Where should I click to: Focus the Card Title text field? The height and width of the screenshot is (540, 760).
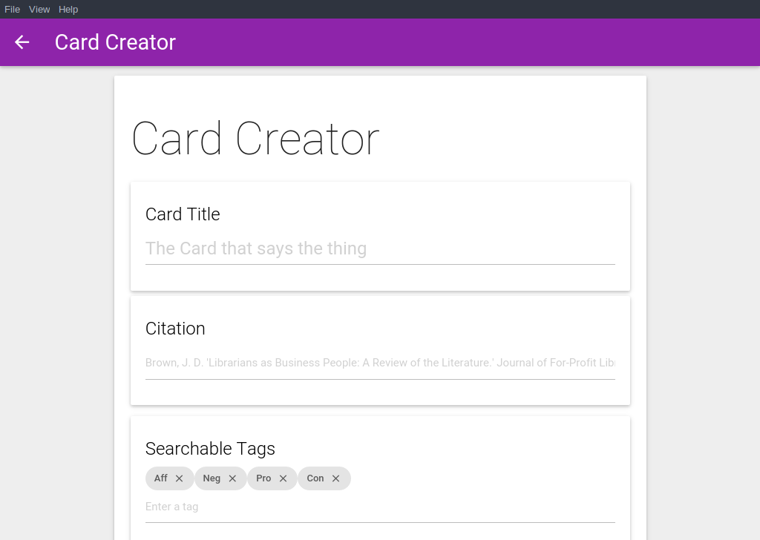click(380, 249)
